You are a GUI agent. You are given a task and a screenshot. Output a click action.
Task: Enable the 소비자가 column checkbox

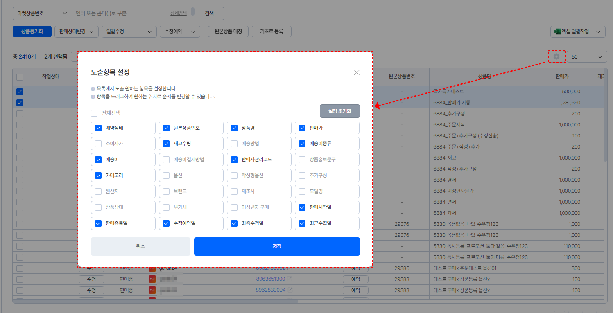coord(98,144)
